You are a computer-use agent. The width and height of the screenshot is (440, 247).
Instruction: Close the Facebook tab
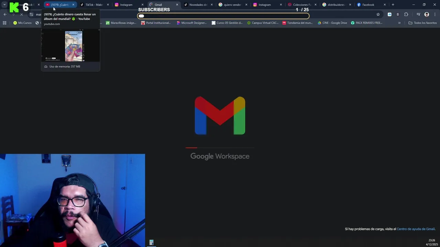pyautogui.click(x=385, y=5)
